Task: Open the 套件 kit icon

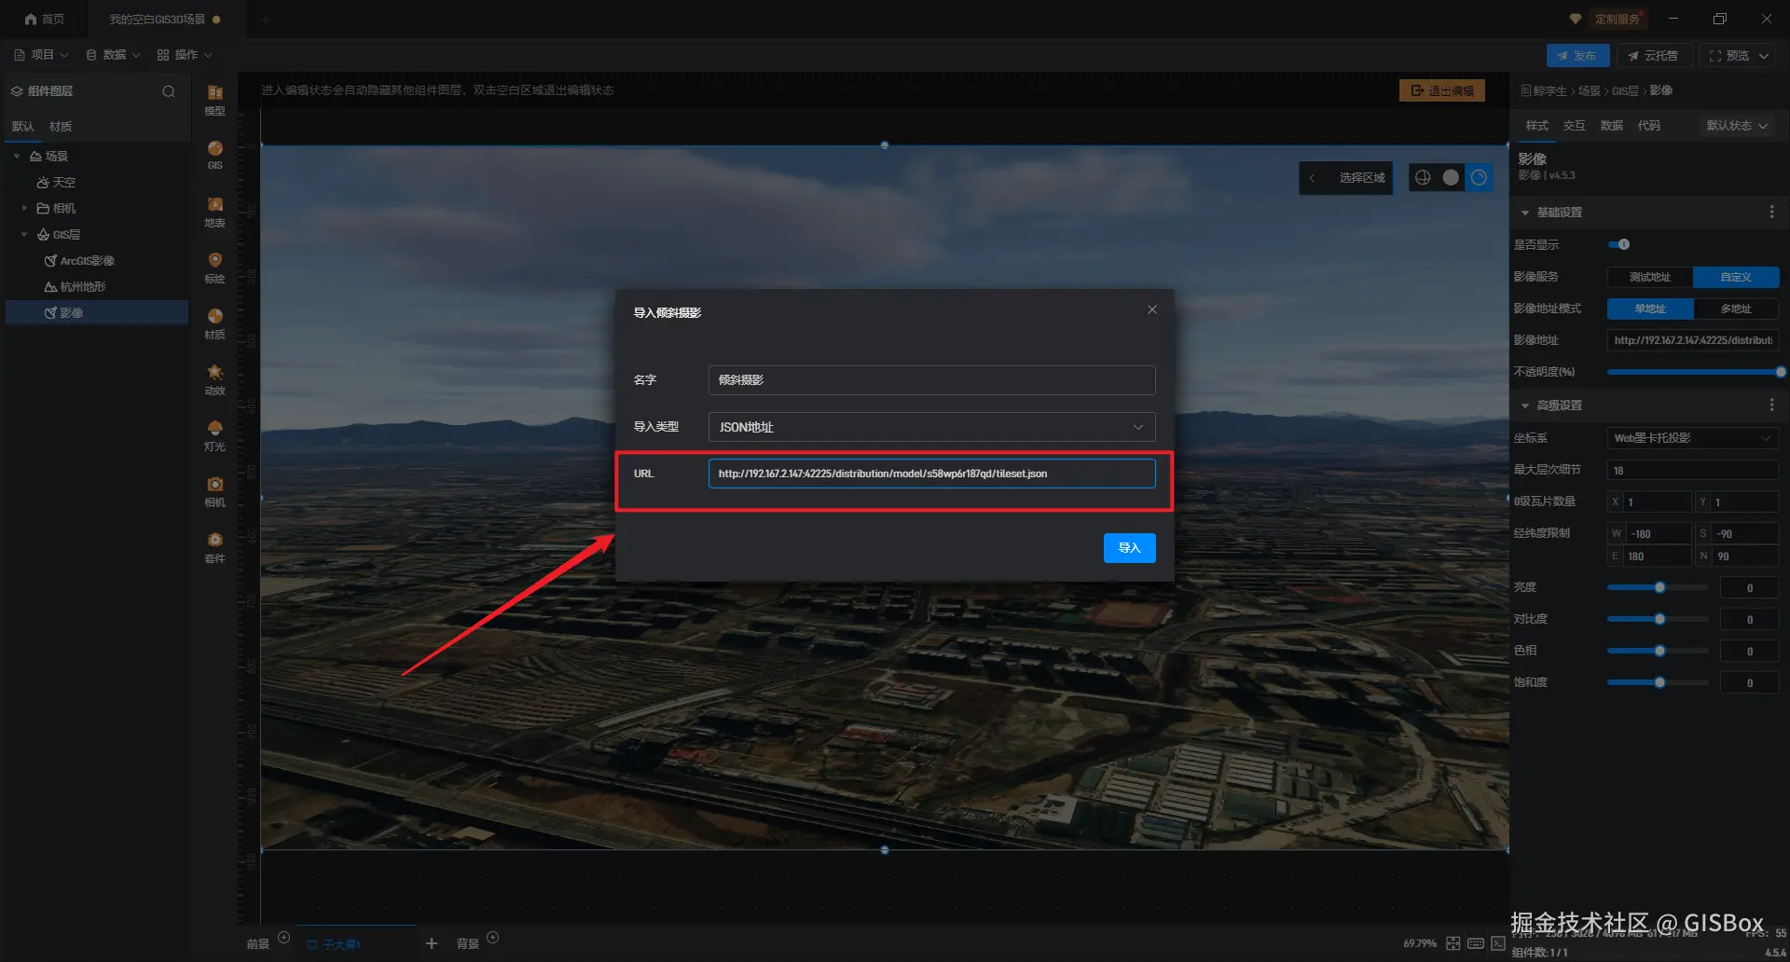Action: [214, 546]
